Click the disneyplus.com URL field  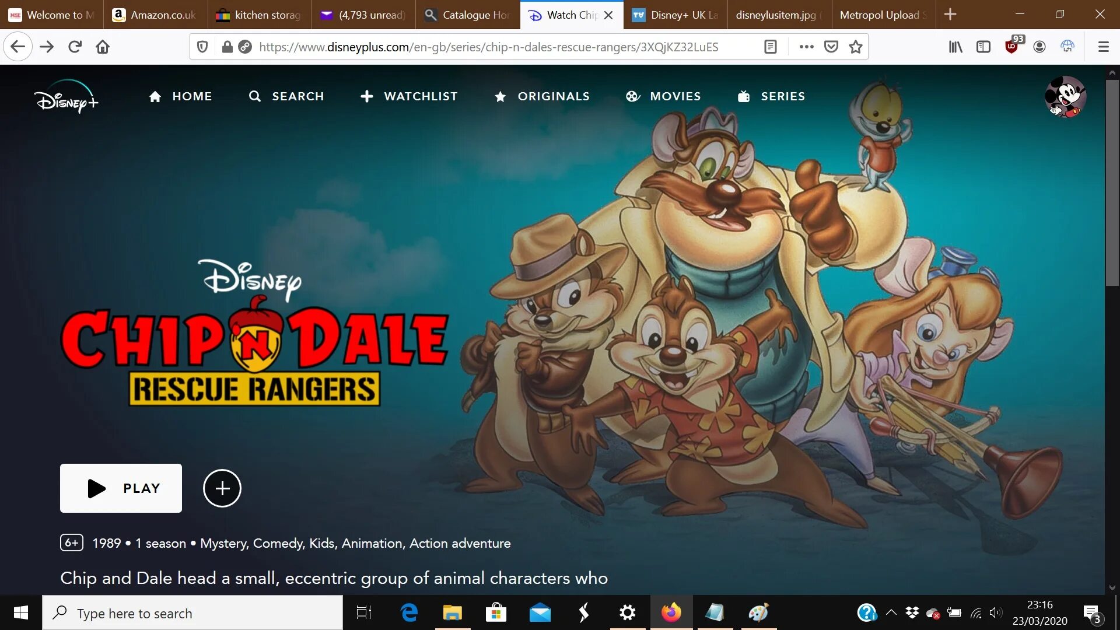click(x=488, y=47)
